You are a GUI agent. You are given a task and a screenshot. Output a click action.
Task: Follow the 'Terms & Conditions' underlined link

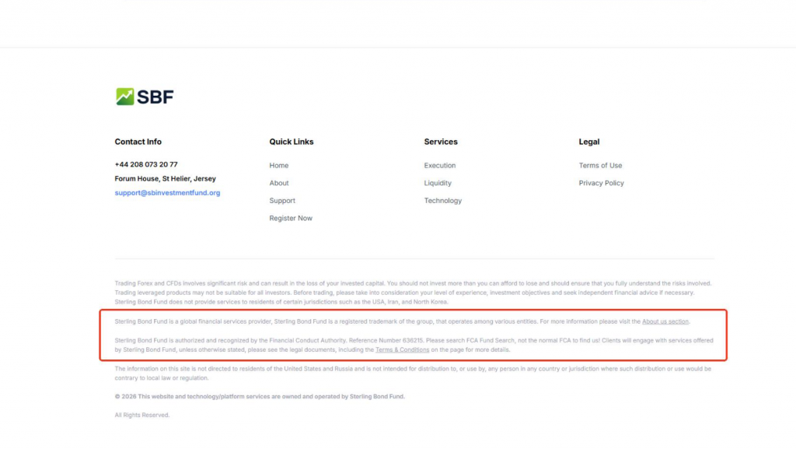click(402, 350)
